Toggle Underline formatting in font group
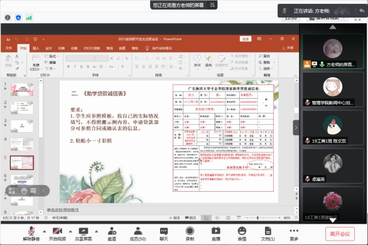Image resolution: width=368 pixels, height=245 pixels. point(82,66)
